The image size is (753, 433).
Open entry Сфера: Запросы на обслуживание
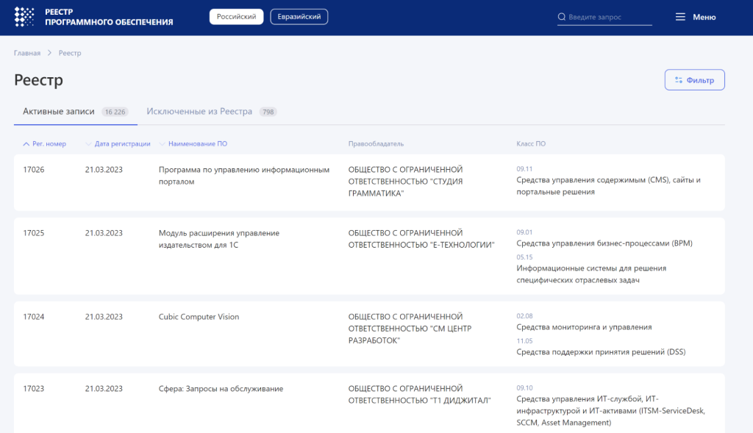coord(221,388)
